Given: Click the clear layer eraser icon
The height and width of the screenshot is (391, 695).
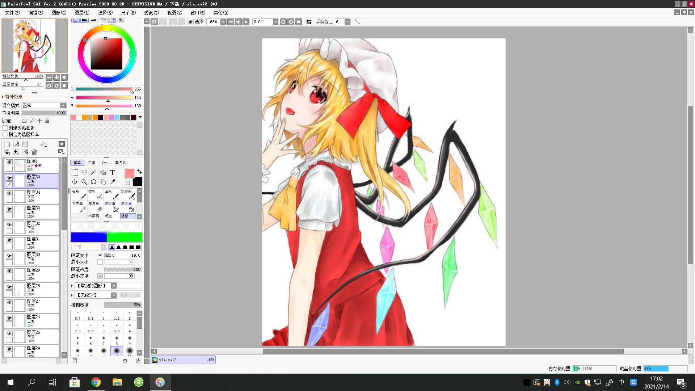Looking at the screenshot, I should click(x=25, y=152).
